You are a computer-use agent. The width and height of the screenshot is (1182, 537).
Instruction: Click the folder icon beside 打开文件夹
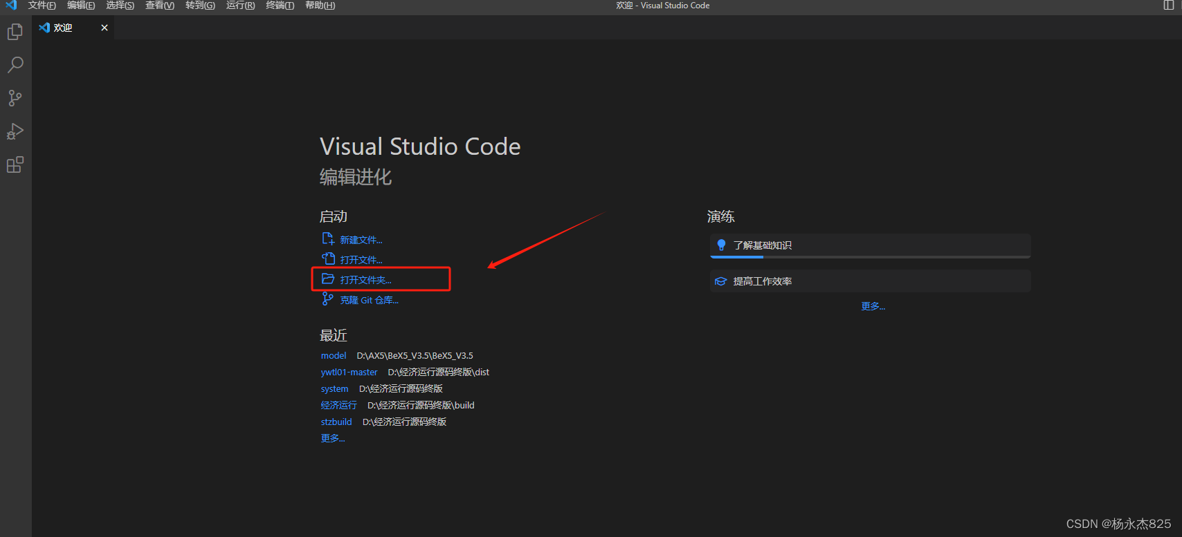point(328,279)
